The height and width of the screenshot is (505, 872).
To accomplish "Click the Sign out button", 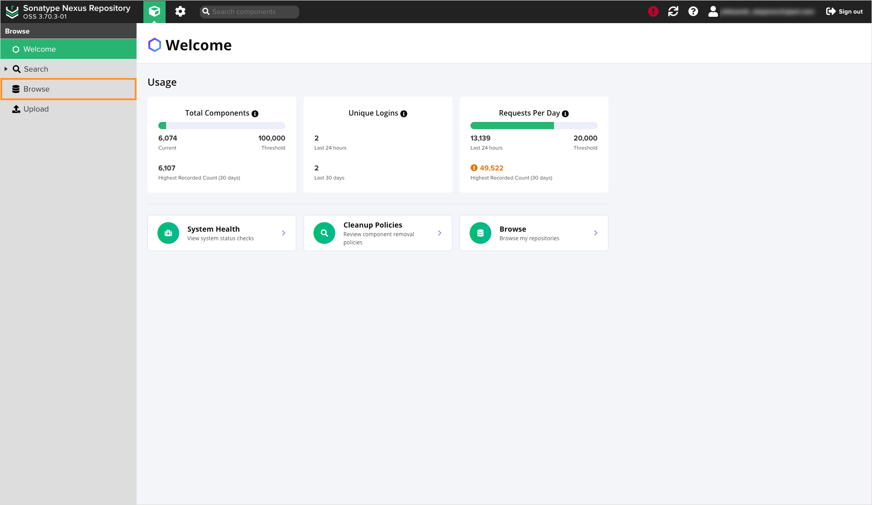I will [844, 11].
